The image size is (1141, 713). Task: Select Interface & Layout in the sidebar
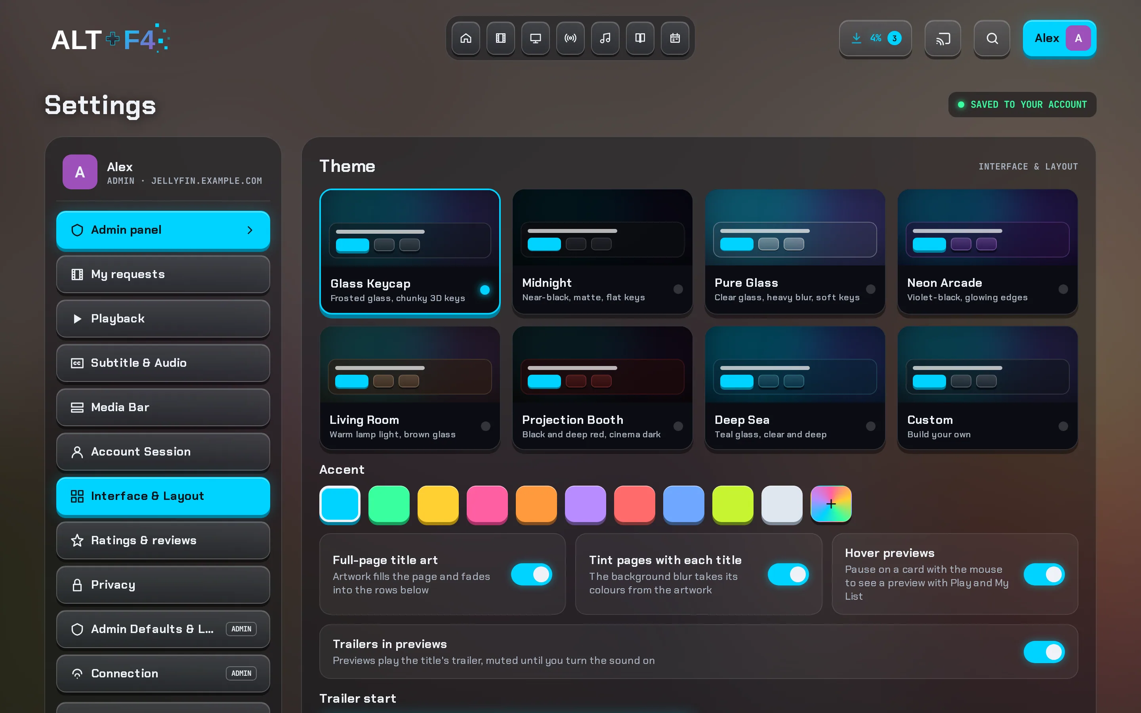coord(163,496)
